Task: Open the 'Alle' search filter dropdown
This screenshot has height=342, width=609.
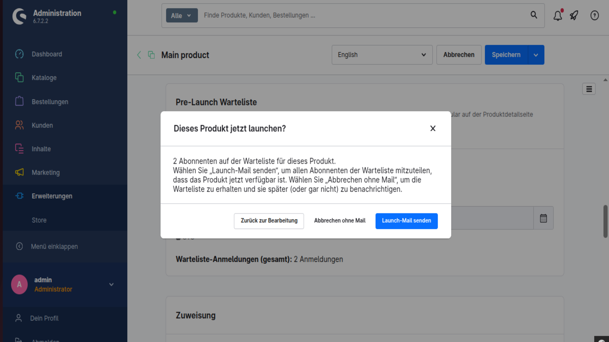Action: pyautogui.click(x=182, y=16)
